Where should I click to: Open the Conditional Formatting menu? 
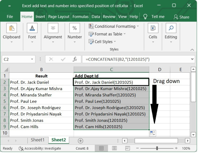pyautogui.click(x=114, y=26)
